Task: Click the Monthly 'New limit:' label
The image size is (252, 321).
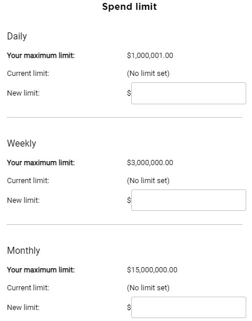Action: coord(23,308)
